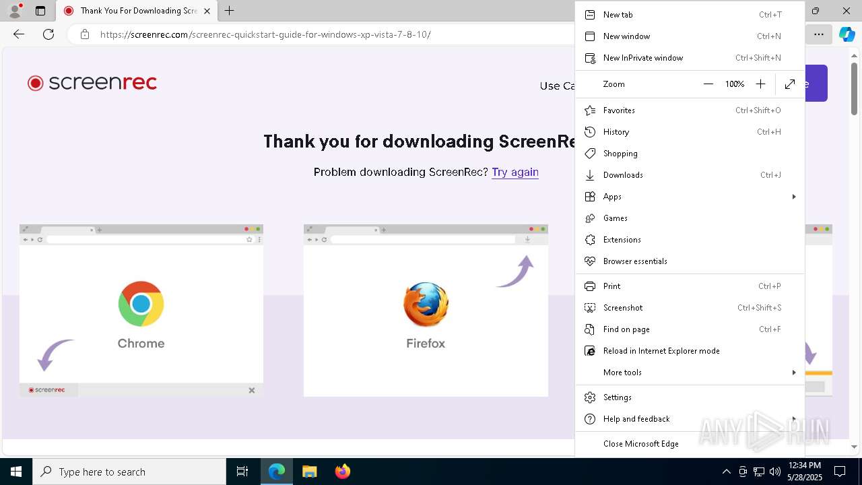Viewport: 862px width, 485px height.
Task: Click the Downloads arrow icon
Action: tap(590, 175)
